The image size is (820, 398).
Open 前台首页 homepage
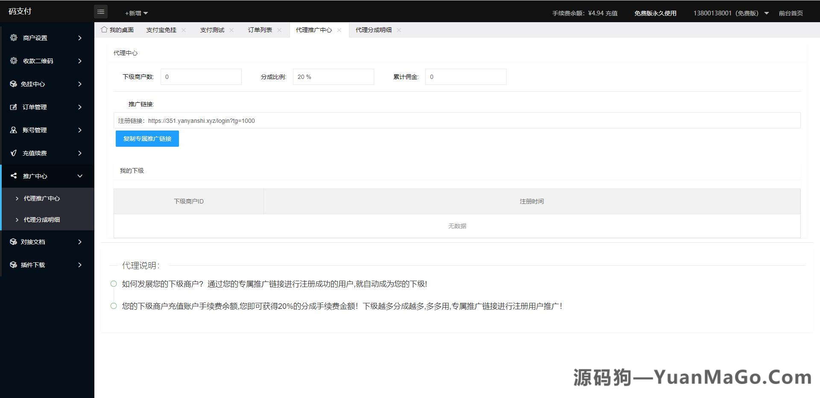791,13
